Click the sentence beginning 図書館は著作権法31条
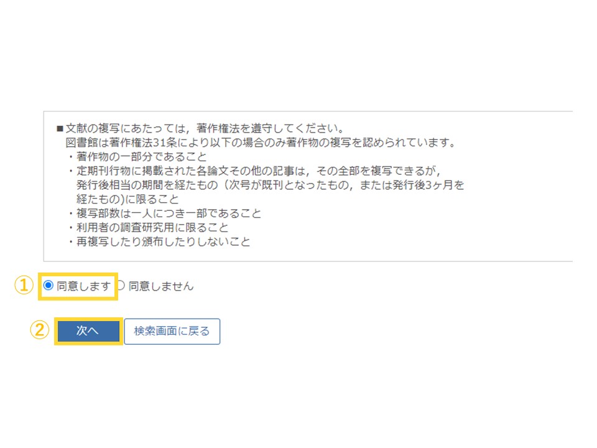 [261, 142]
